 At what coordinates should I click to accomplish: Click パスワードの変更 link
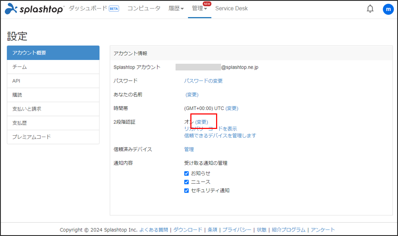pyautogui.click(x=203, y=81)
